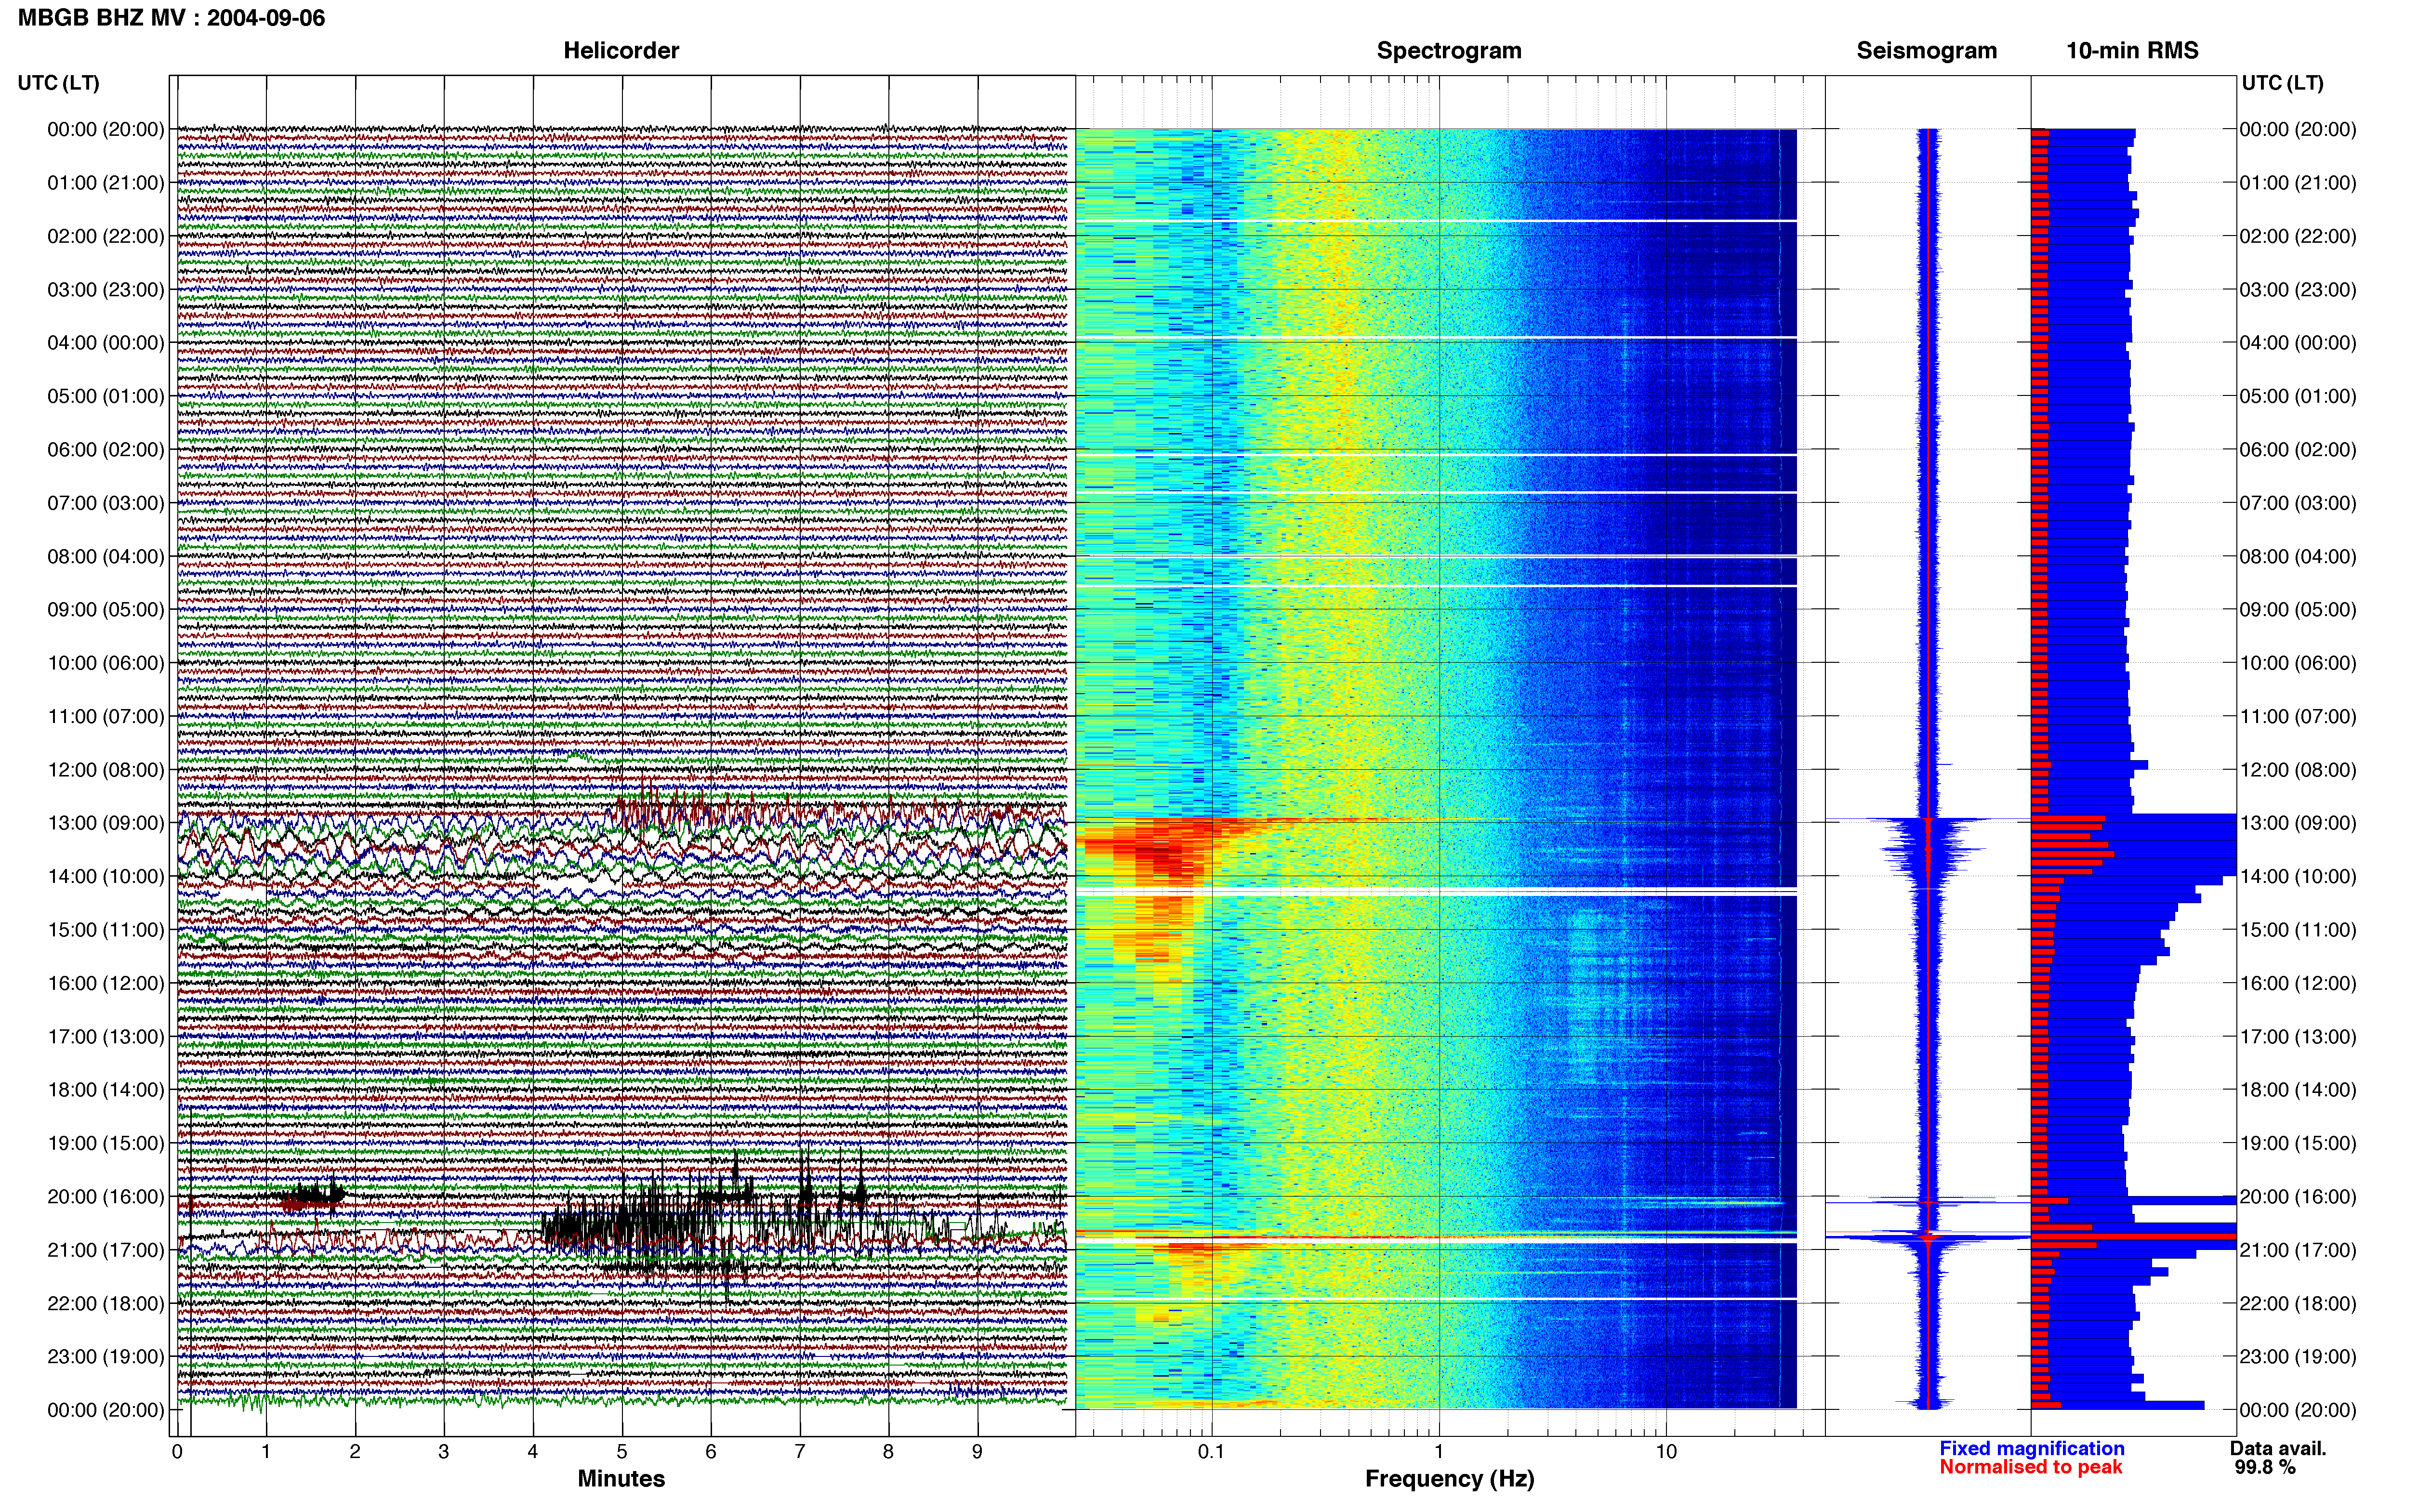
Task: Click right-side time label '06:00 (02:00)'
Action: (x=2298, y=450)
